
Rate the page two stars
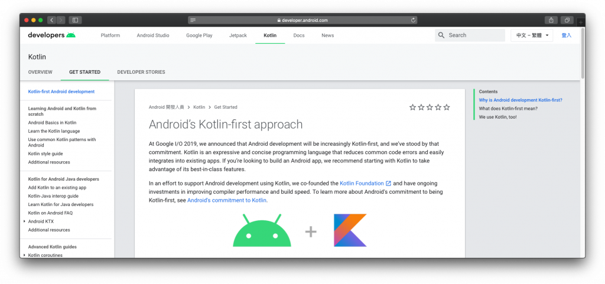pyautogui.click(x=421, y=107)
